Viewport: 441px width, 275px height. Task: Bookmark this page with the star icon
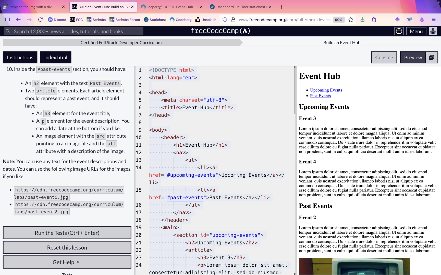[x=351, y=20]
